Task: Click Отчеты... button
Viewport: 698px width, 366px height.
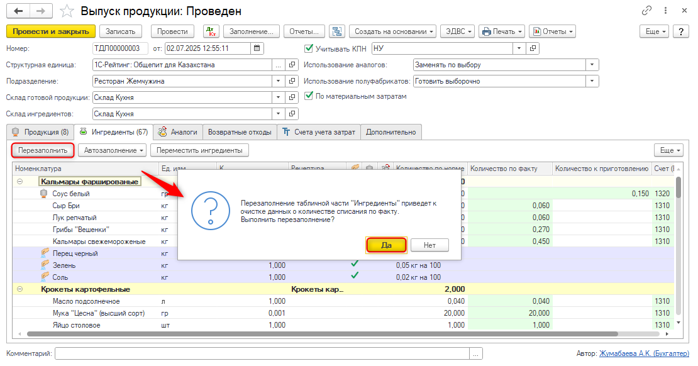Action: point(304,31)
